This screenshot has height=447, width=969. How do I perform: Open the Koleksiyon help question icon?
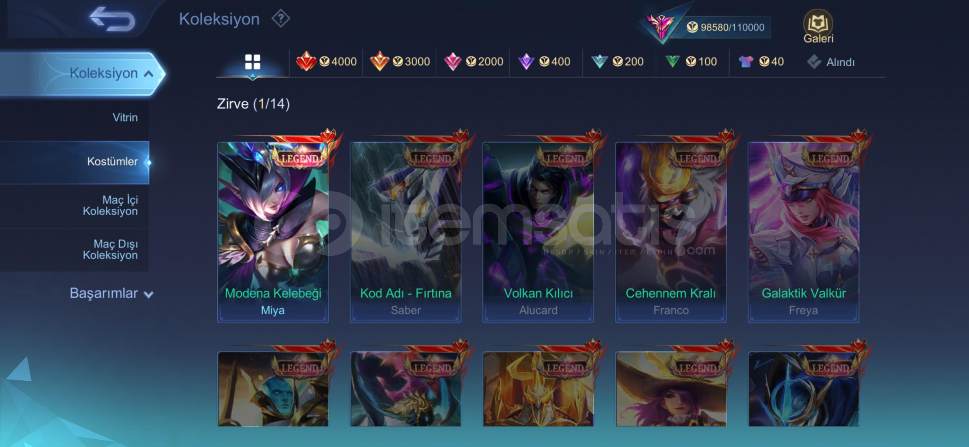[281, 19]
